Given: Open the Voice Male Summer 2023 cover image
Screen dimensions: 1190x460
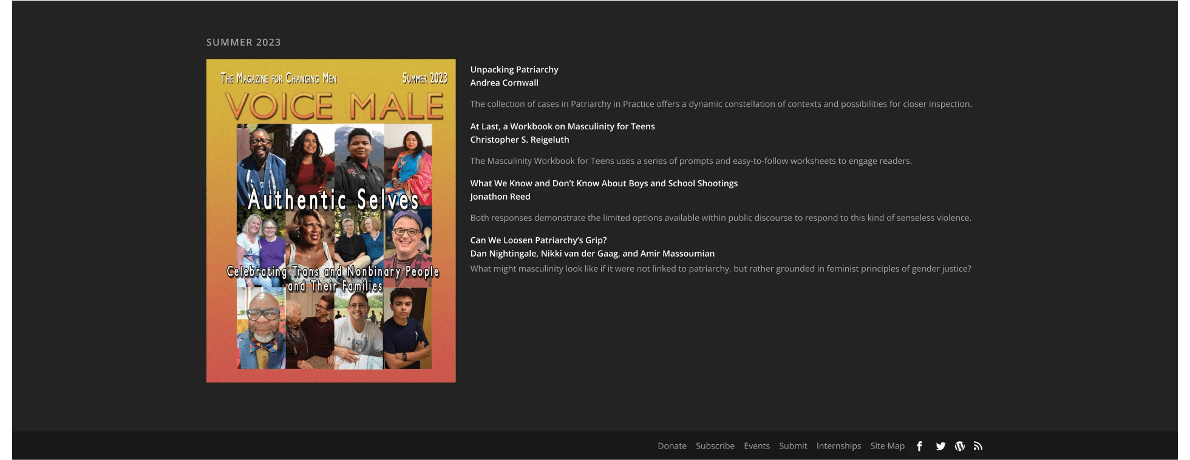Looking at the screenshot, I should pyautogui.click(x=331, y=221).
